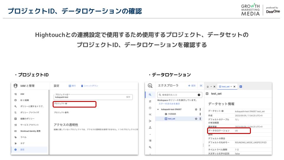Open the test_set tab dropdown arrow

tap(231, 87)
